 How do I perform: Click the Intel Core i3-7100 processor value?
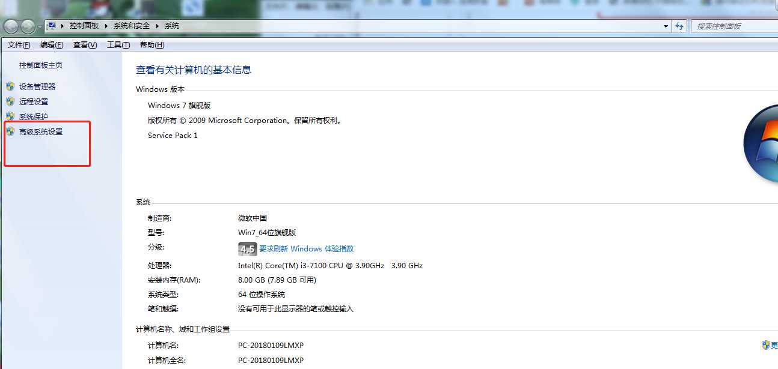click(330, 266)
